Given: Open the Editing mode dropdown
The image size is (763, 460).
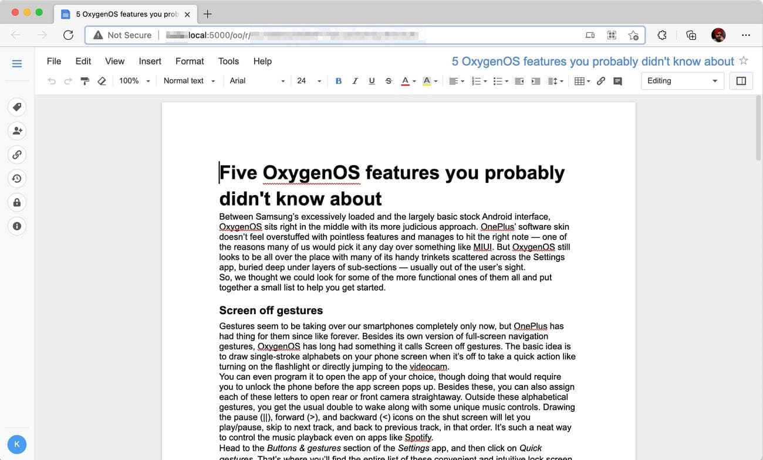Looking at the screenshot, I should click(682, 81).
